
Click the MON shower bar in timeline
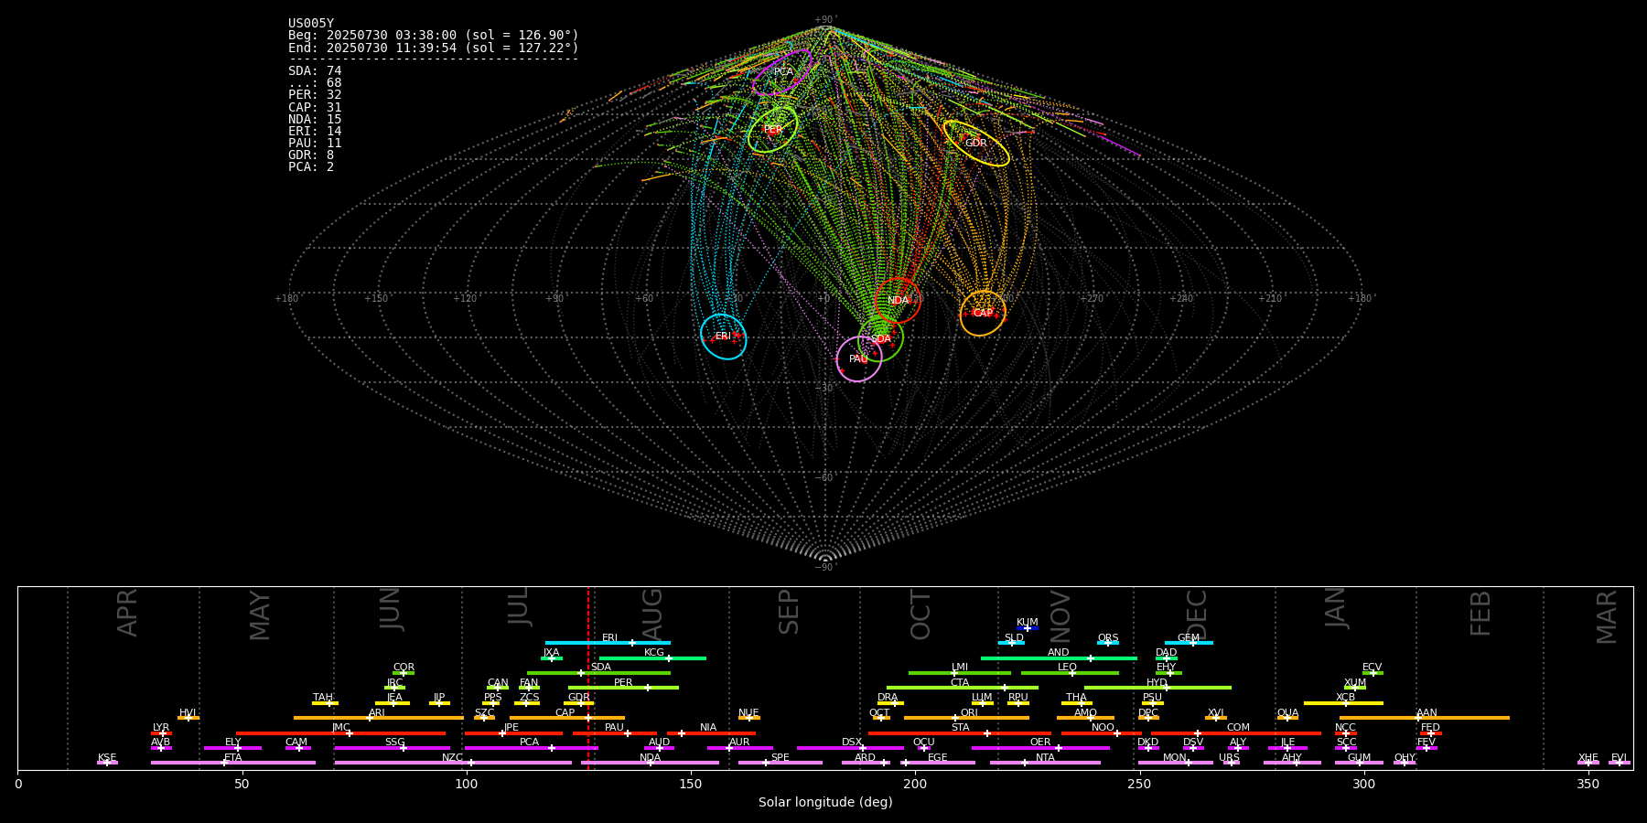1175,763
